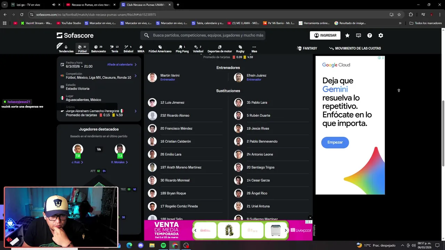This screenshot has height=250, width=445.
Task: Select the Fútbol tab
Action: (82, 49)
